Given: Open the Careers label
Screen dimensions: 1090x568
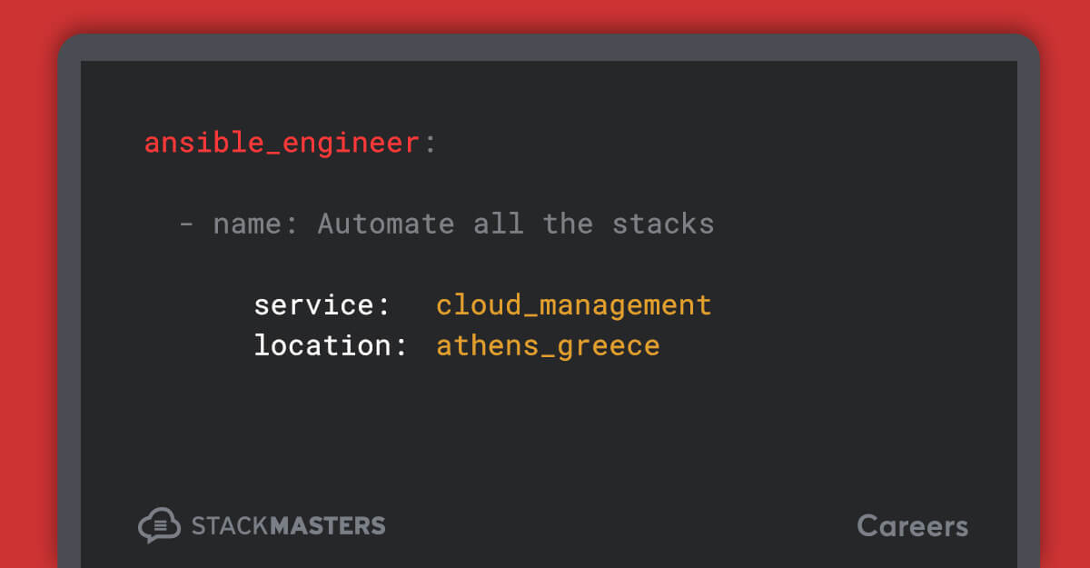Looking at the screenshot, I should click(912, 525).
